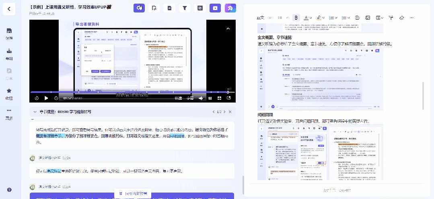Click the star favorite (收藏) icon

(x=9, y=91)
